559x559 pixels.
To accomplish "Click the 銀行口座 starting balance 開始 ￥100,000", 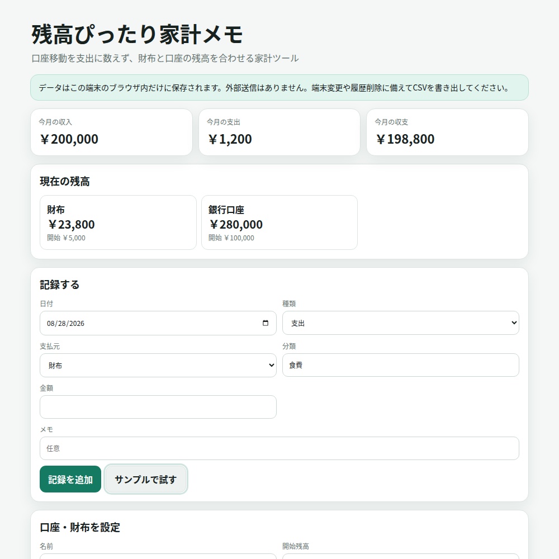I will click(x=231, y=238).
